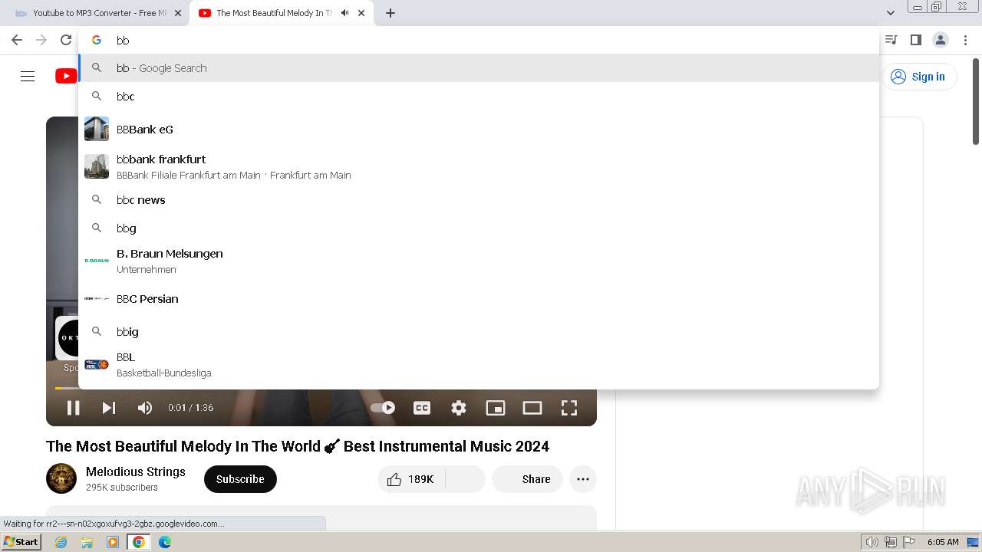Open the Melodious Strings channel name link
This screenshot has height=552, width=982.
[x=136, y=472]
